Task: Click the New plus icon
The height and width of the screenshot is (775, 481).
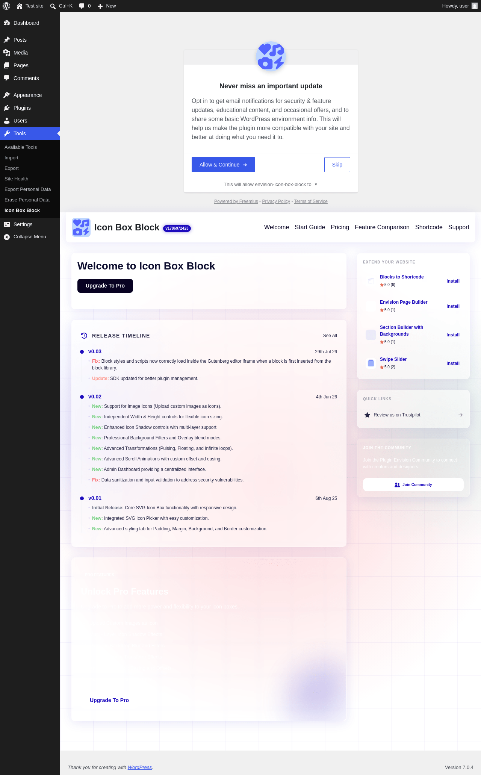Action: 100,6
